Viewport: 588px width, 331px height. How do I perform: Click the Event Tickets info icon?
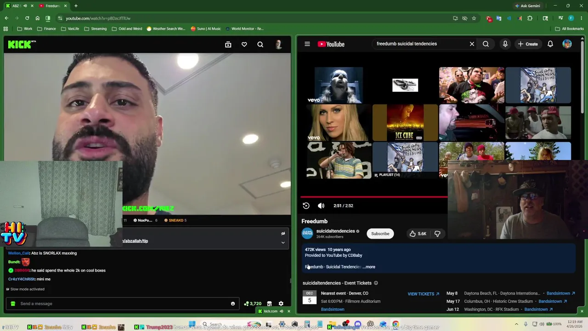point(376,283)
